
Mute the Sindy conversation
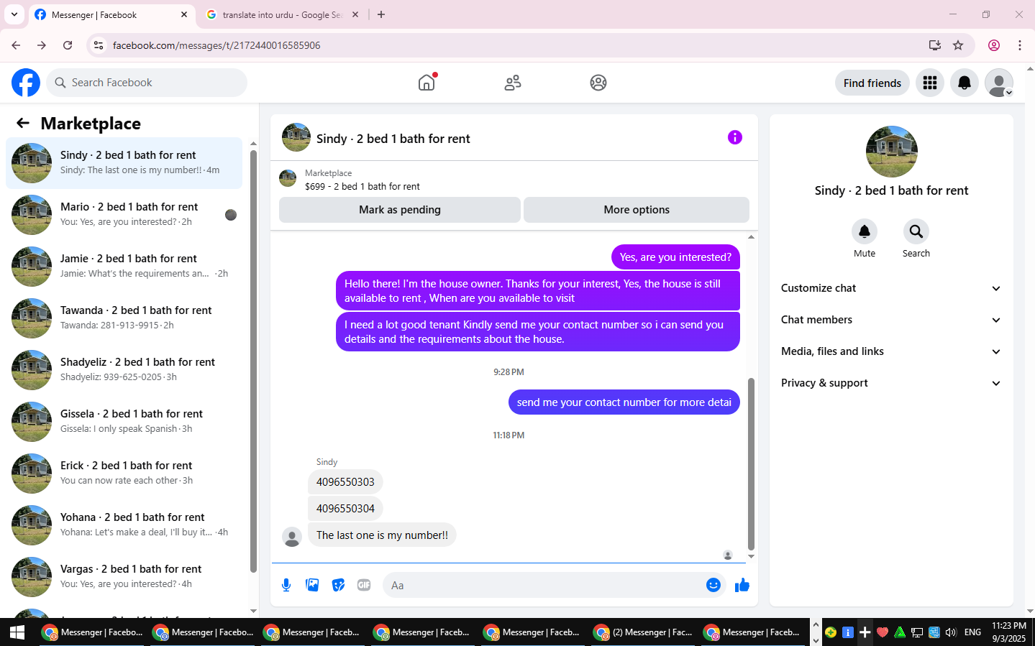pos(865,231)
